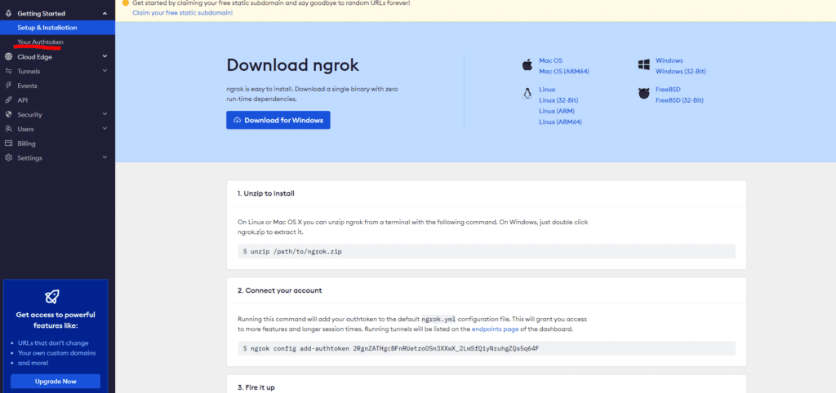The width and height of the screenshot is (836, 393).
Task: Click the '2. Connect your account' heading
Action: pyautogui.click(x=279, y=291)
